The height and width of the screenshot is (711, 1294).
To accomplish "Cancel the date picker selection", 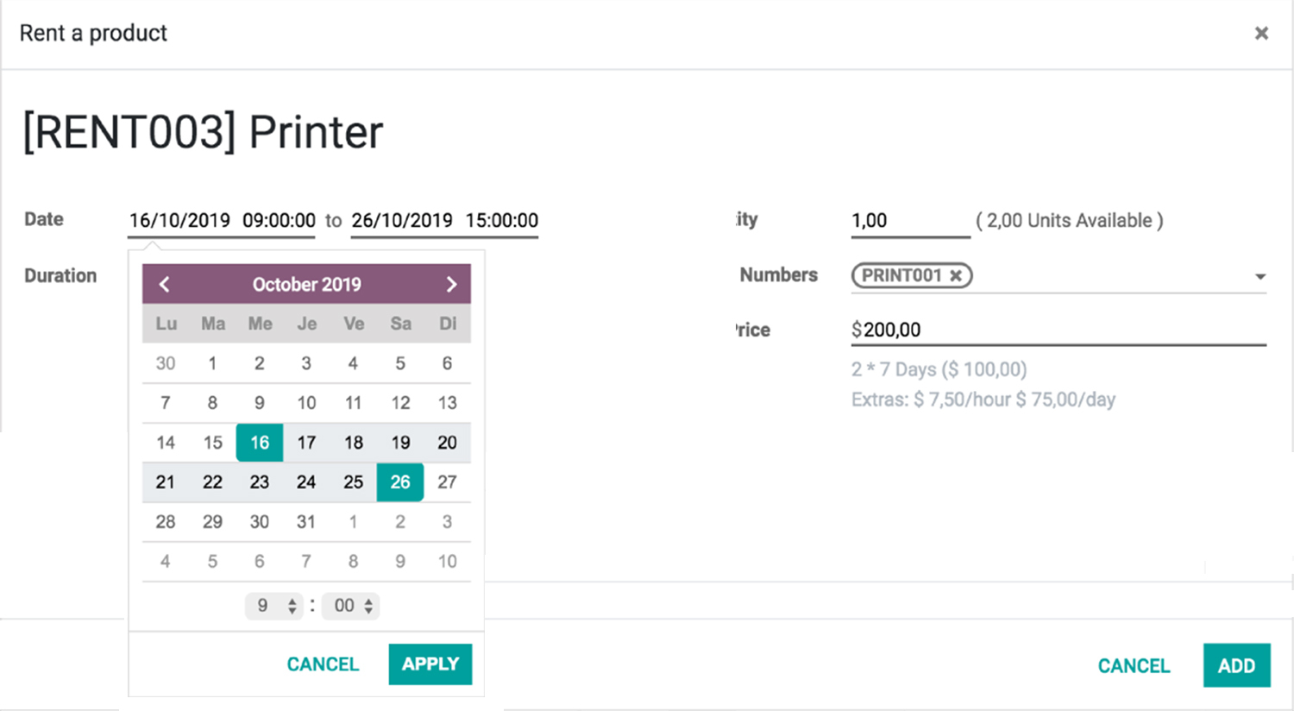I will click(x=323, y=664).
